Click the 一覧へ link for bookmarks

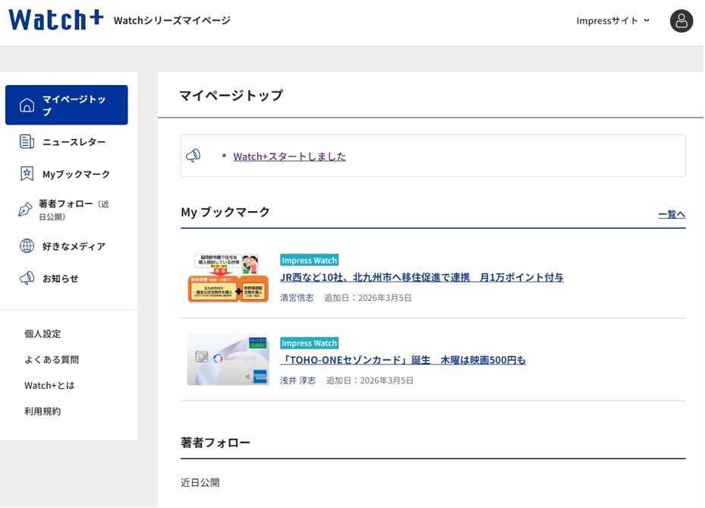(671, 213)
